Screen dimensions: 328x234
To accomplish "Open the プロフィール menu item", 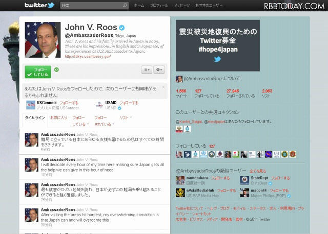I will (159, 6).
